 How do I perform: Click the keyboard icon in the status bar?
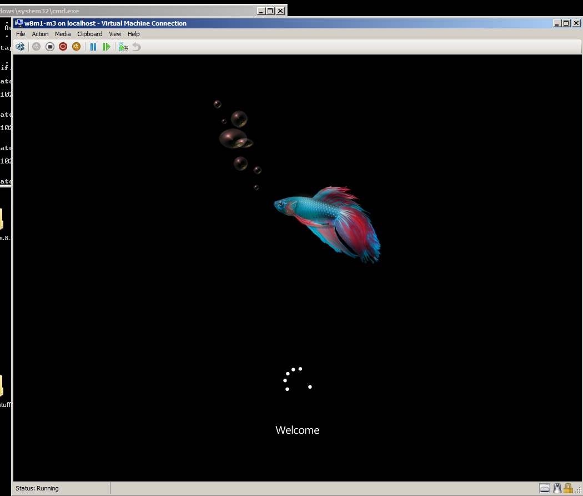(x=544, y=488)
